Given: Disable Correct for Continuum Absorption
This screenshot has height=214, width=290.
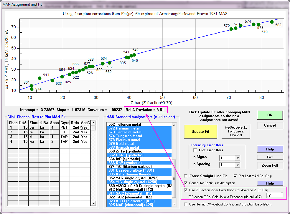Looking at the screenshot, I should coord(186,183).
